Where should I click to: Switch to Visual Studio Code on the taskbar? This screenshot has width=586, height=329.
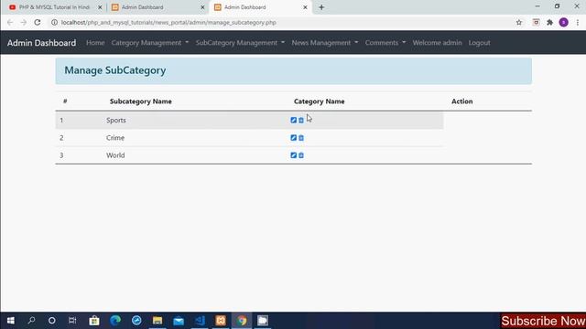pyautogui.click(x=200, y=321)
